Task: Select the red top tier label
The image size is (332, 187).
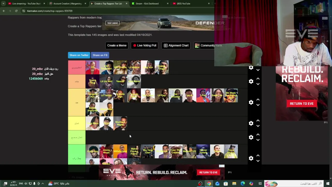Action: 77,68
